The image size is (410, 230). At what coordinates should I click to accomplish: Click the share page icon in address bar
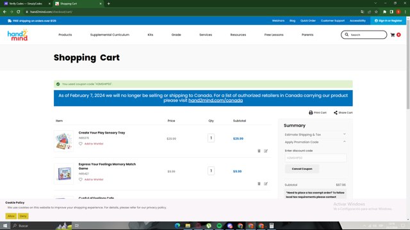click(369, 11)
